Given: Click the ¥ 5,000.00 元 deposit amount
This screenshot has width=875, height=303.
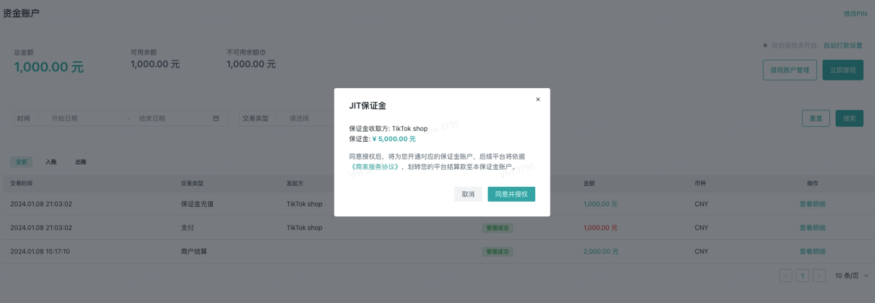Looking at the screenshot, I should pos(394,139).
